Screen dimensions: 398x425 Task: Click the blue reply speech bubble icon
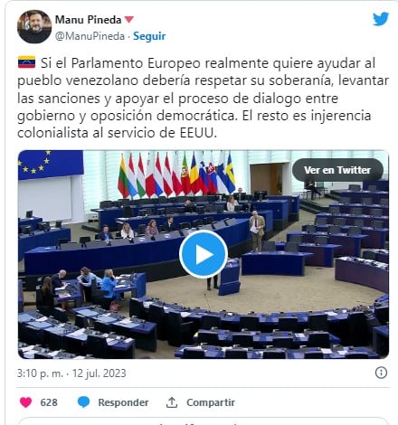pyautogui.click(x=83, y=402)
